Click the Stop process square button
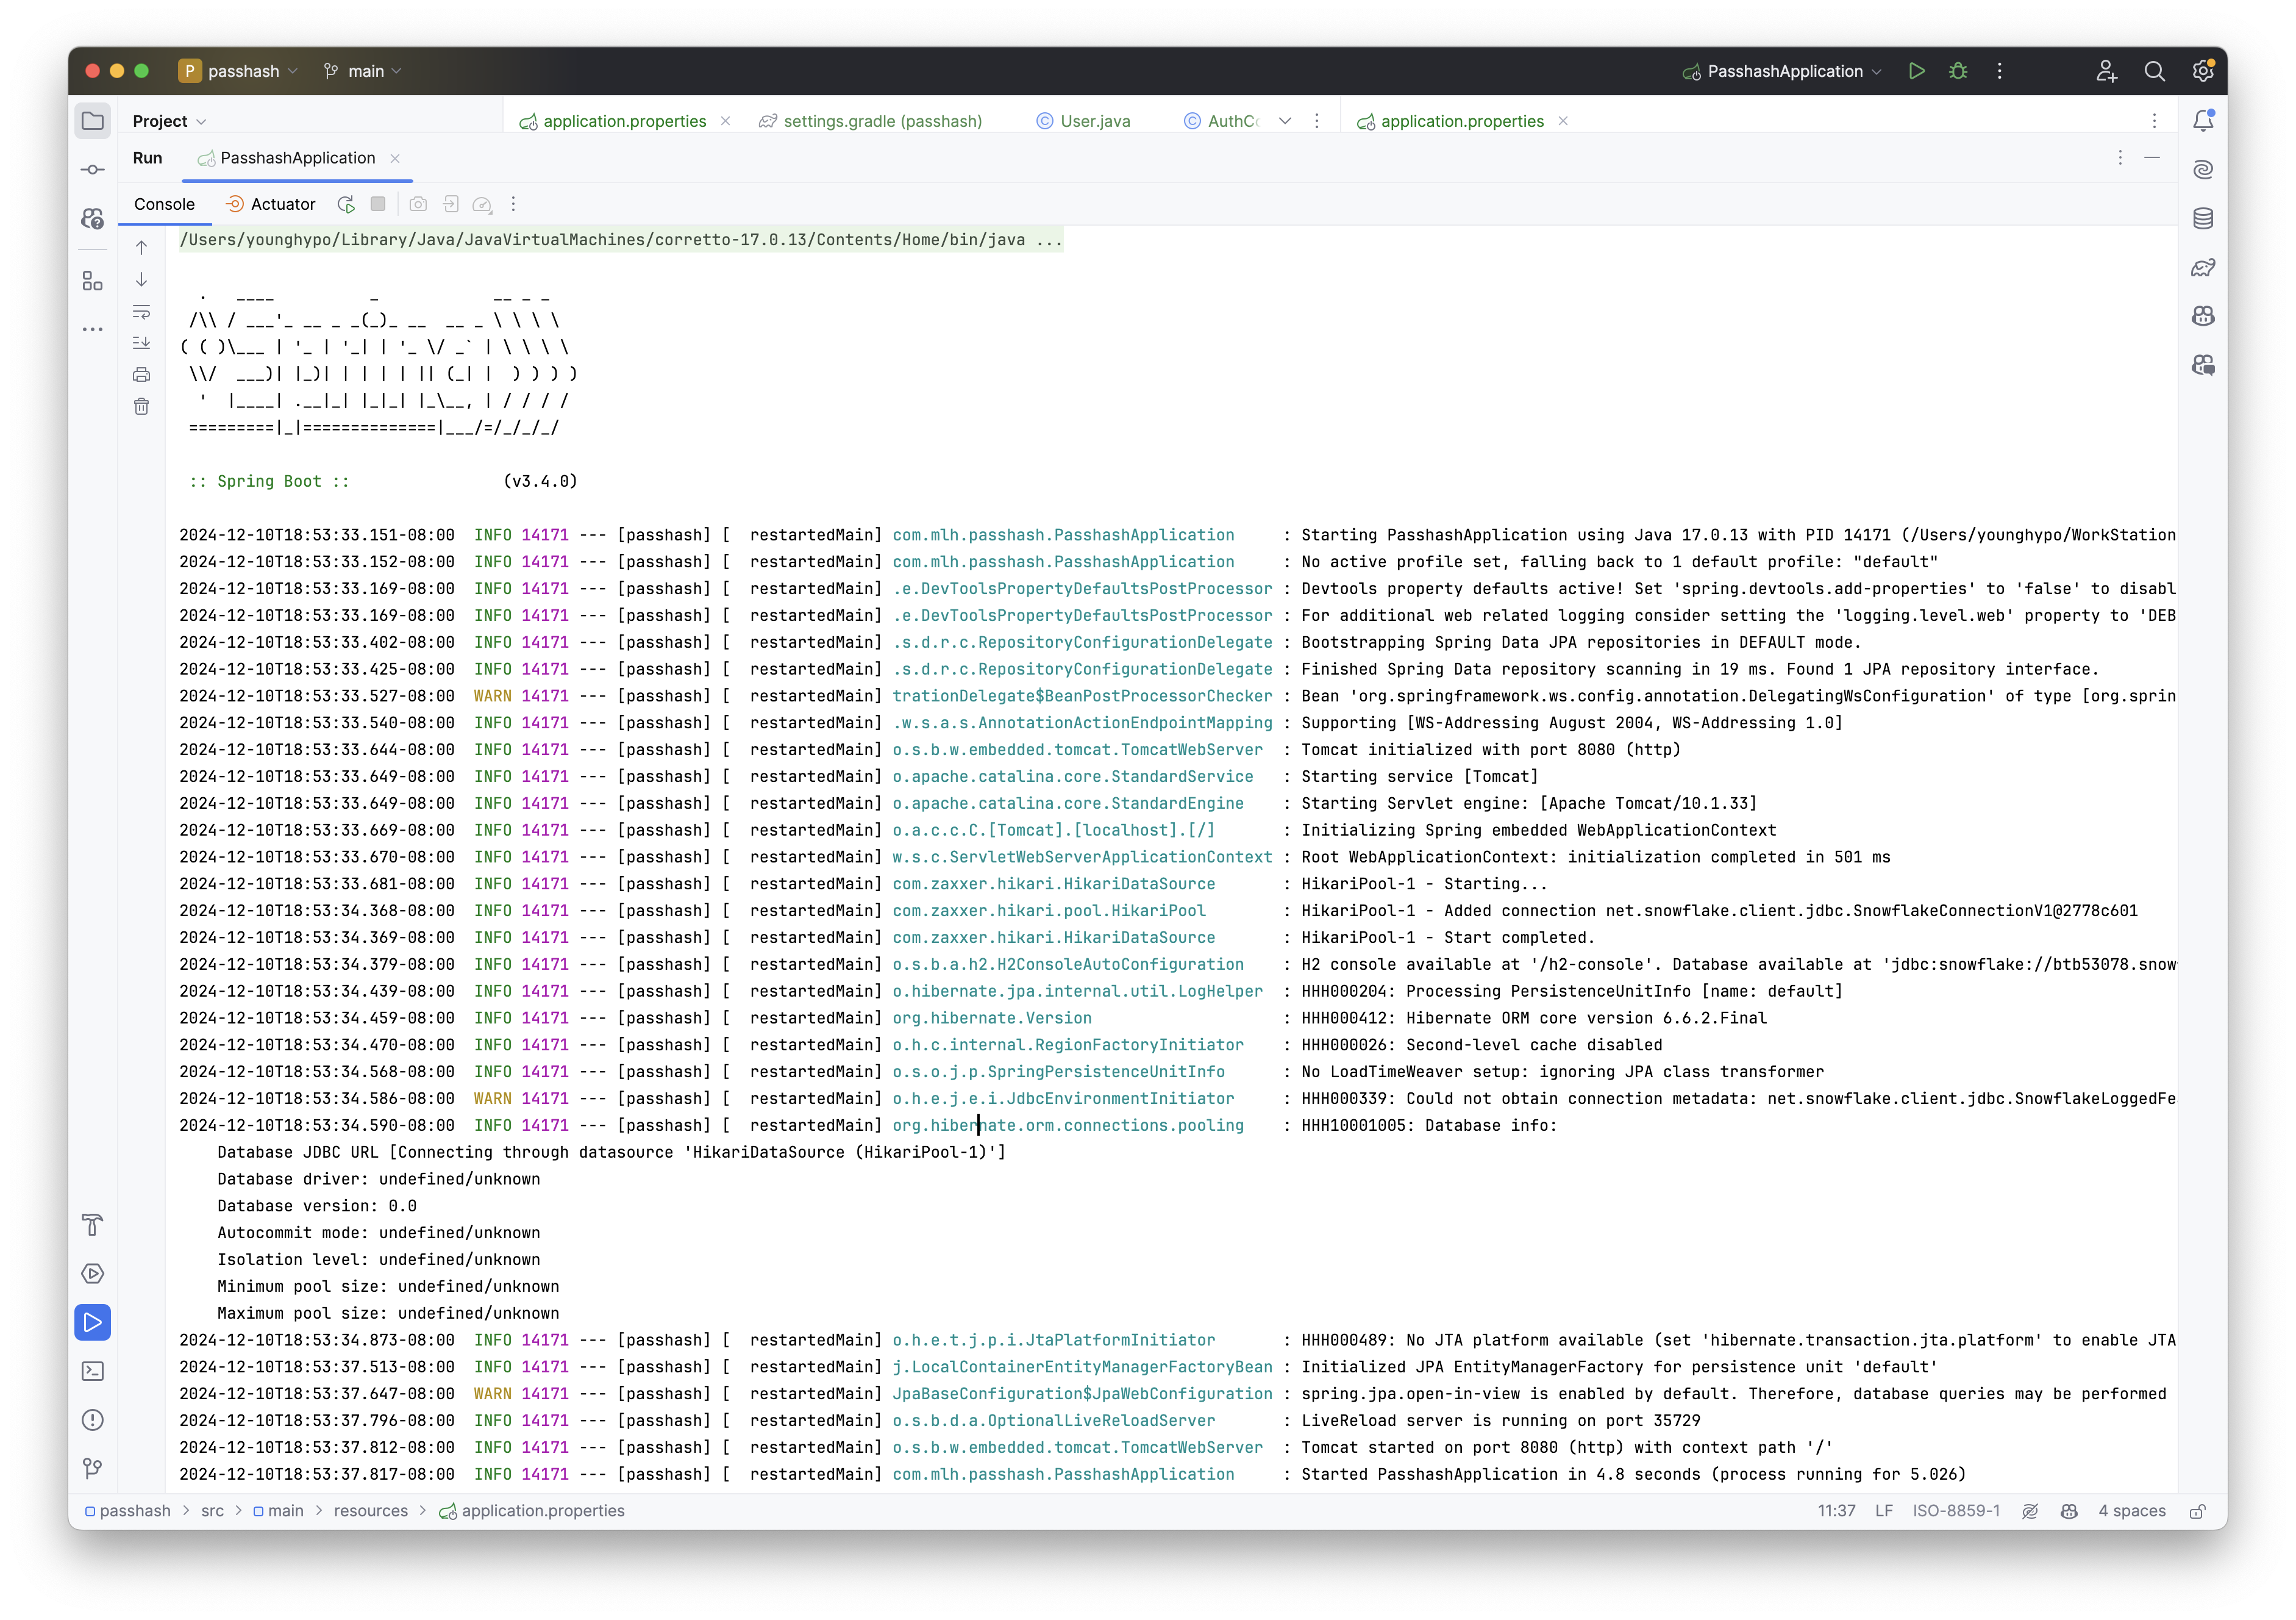 click(378, 204)
